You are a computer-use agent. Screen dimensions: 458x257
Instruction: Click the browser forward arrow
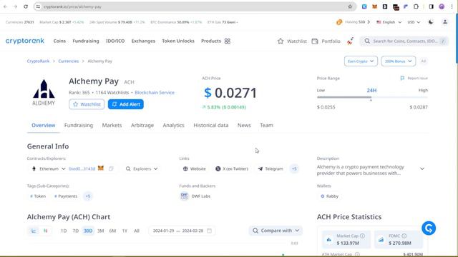click(x=15, y=6)
